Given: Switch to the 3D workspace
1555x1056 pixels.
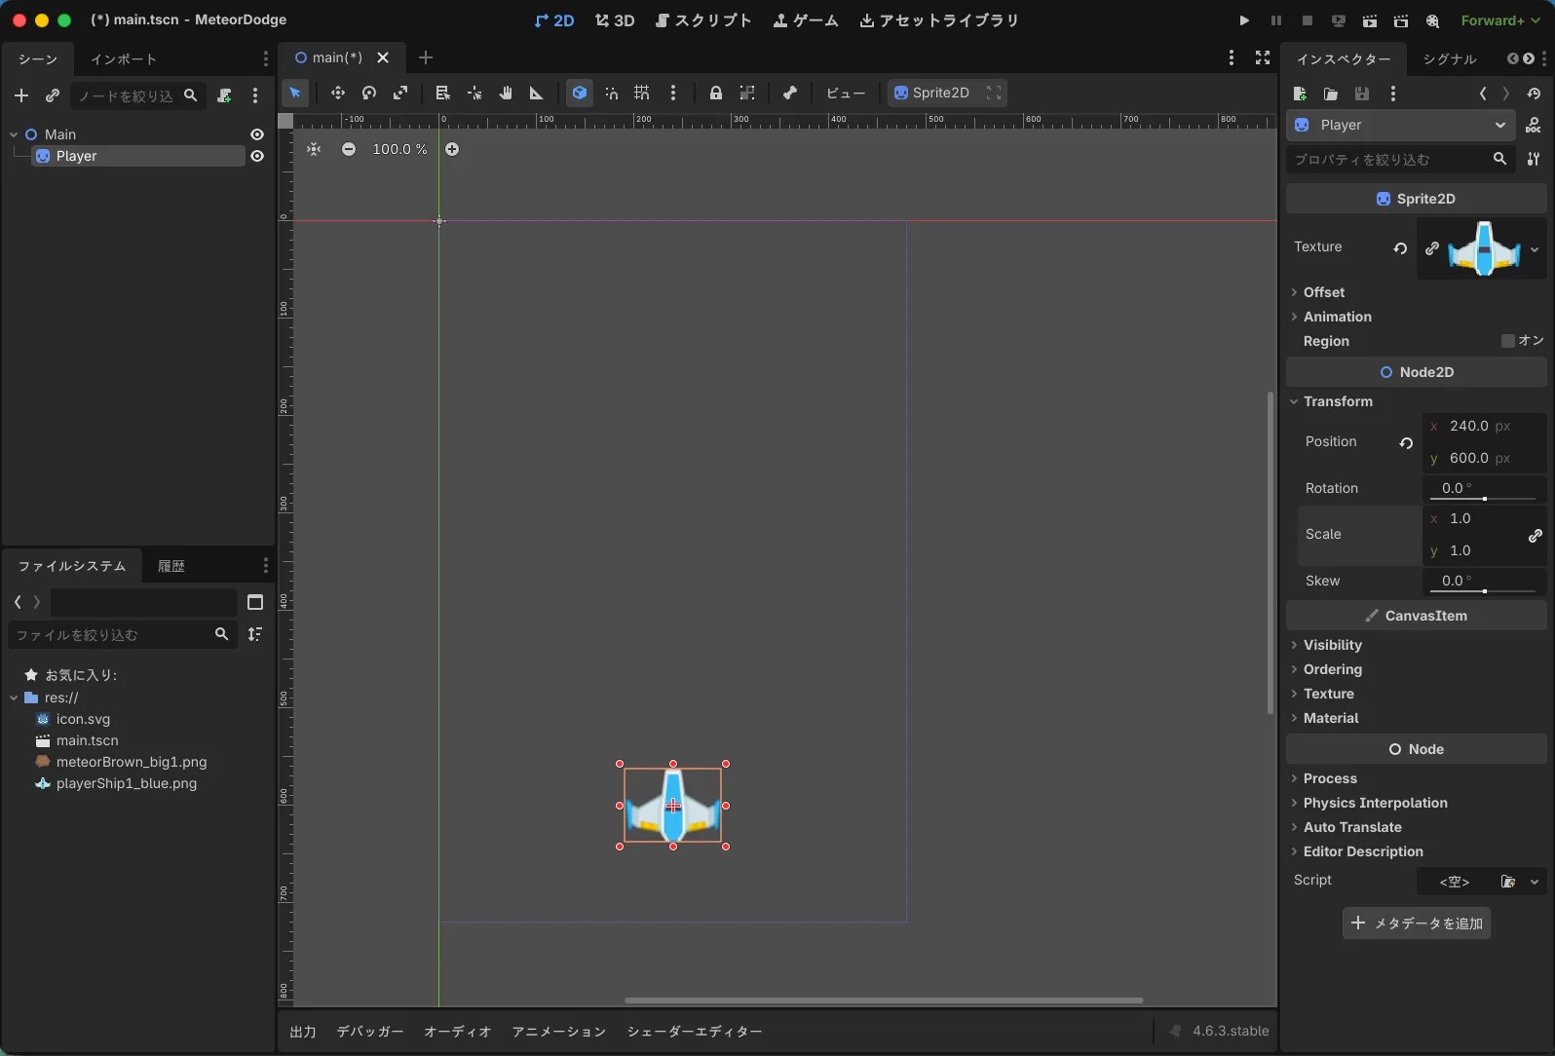Looking at the screenshot, I should [x=615, y=20].
